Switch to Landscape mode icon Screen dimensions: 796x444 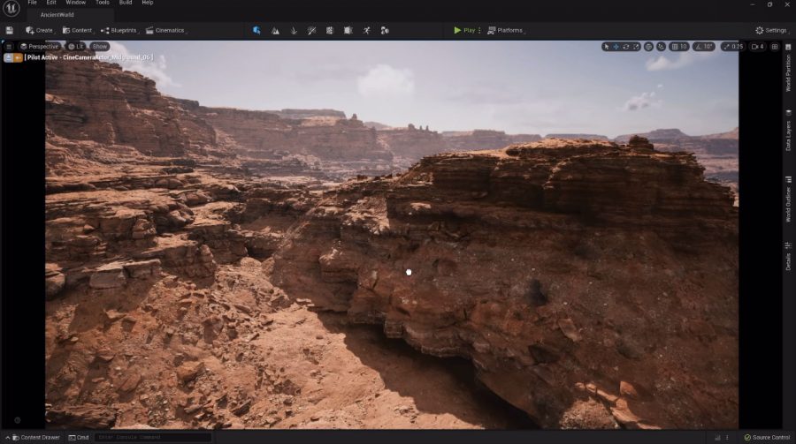(275, 30)
